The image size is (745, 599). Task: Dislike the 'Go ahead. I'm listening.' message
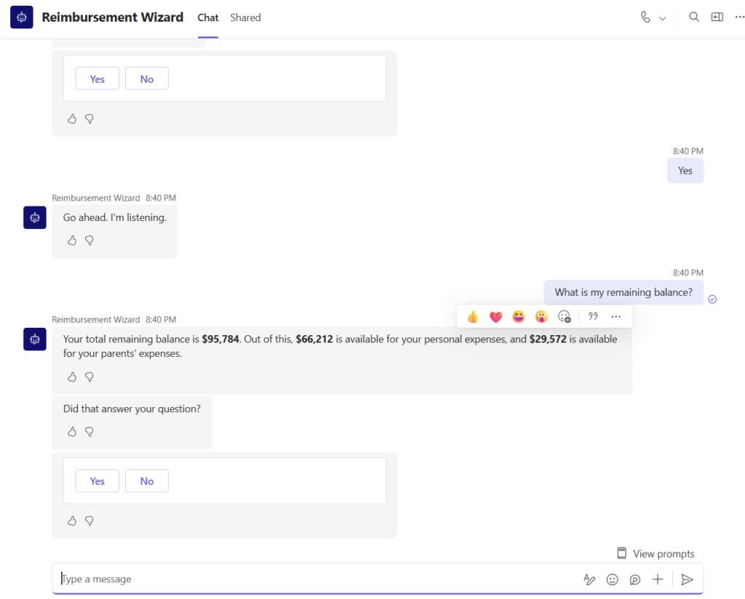pyautogui.click(x=89, y=240)
